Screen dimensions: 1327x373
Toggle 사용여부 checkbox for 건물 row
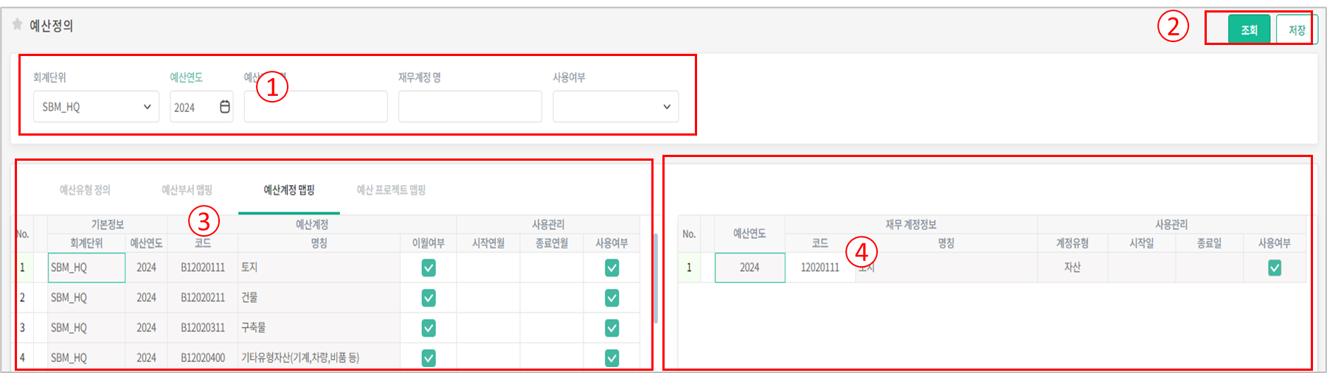(611, 298)
